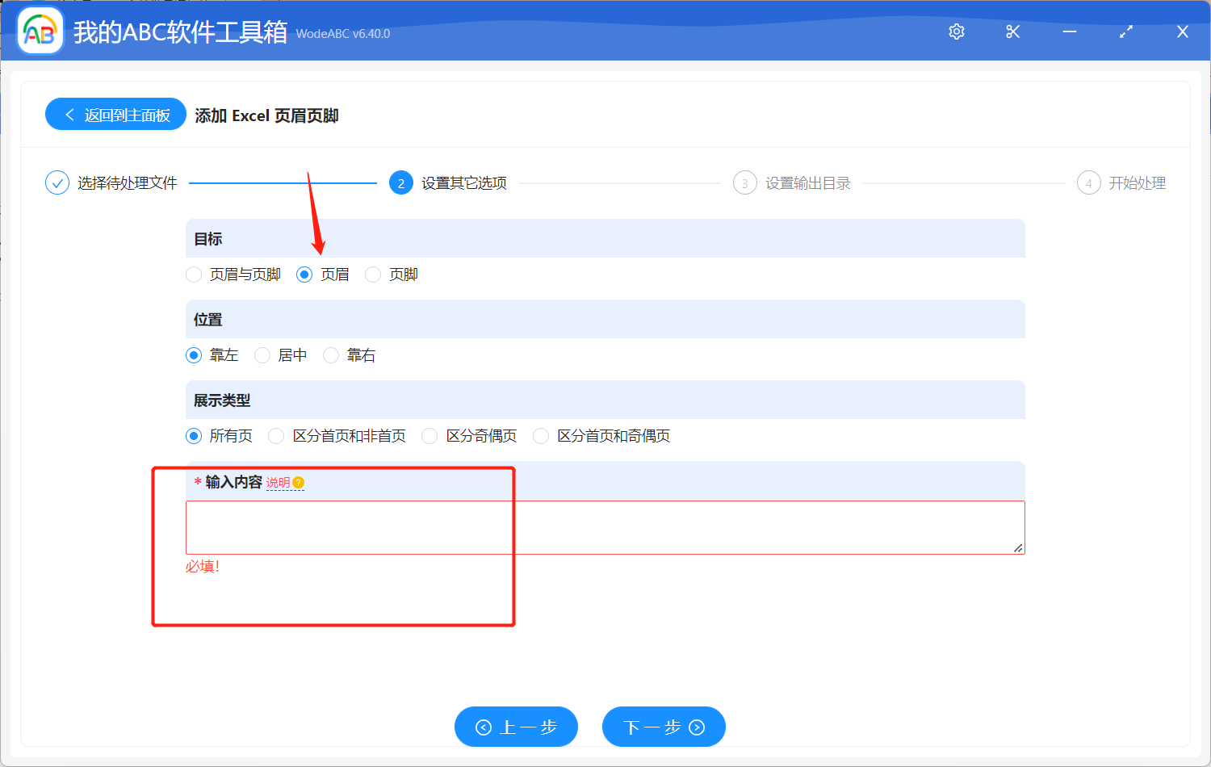Select 区分首页和非首页 display type
Screen dimensions: 1211x767
(276, 436)
